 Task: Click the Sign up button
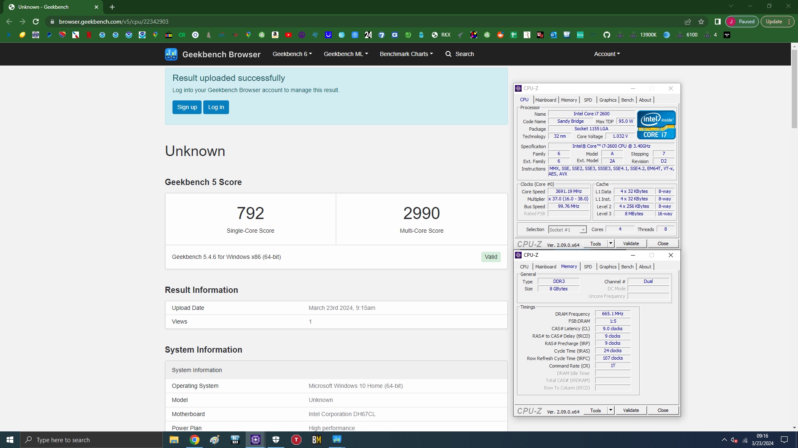click(x=187, y=107)
